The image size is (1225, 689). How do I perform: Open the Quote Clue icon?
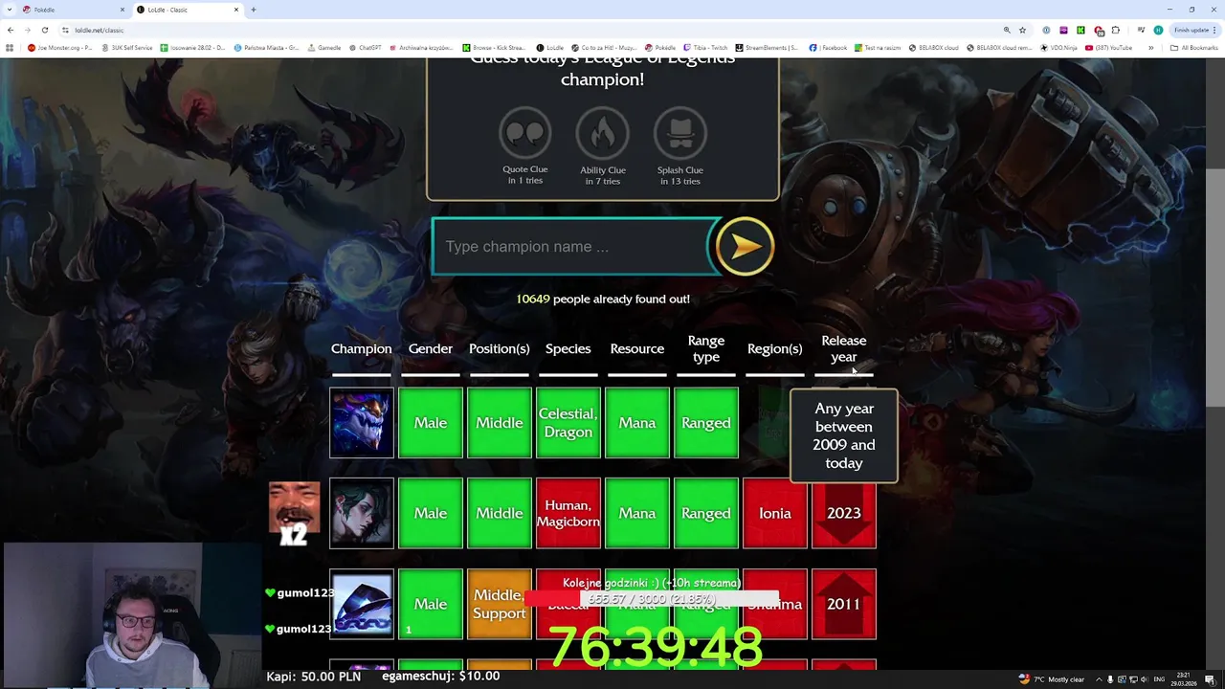tap(524, 133)
